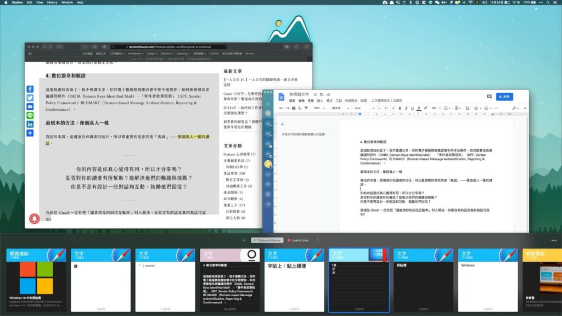Toggle italic formatting in Docs
The height and width of the screenshot is (316, 562).
[x=406, y=108]
